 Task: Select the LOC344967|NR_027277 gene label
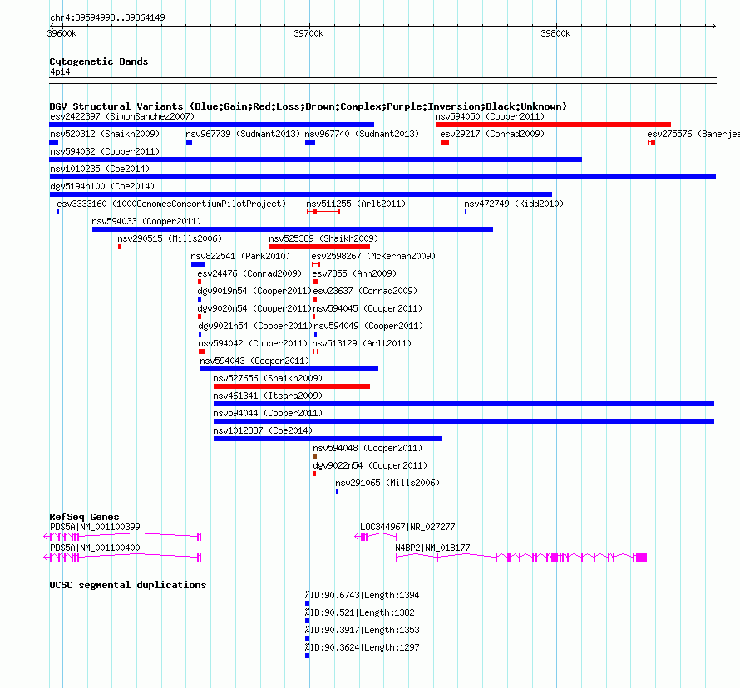(x=407, y=527)
